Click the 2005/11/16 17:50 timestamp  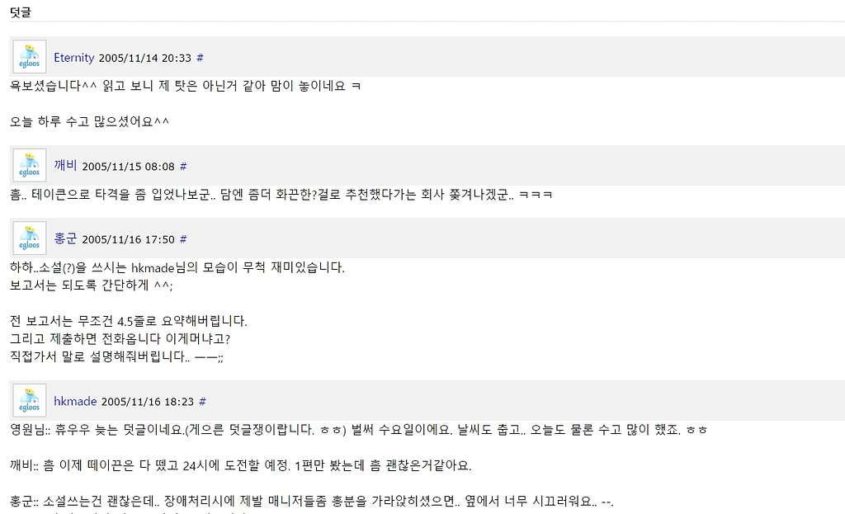pos(128,239)
